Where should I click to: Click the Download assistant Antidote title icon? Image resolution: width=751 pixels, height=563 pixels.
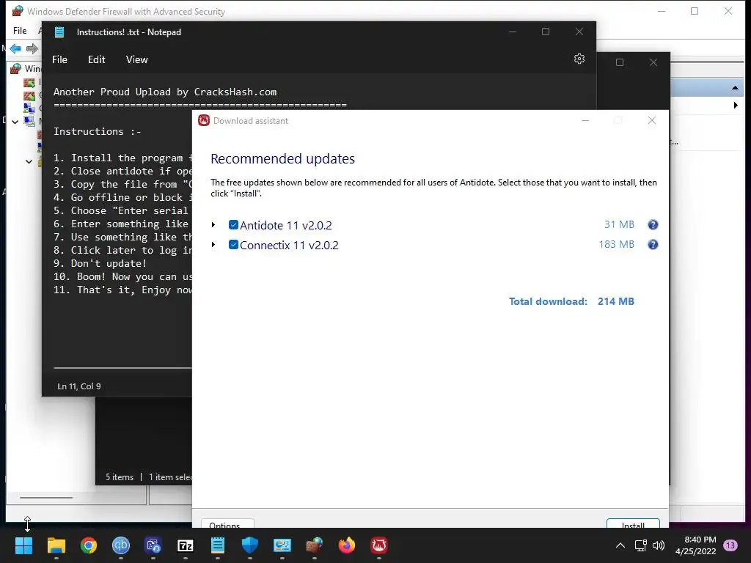pyautogui.click(x=204, y=120)
